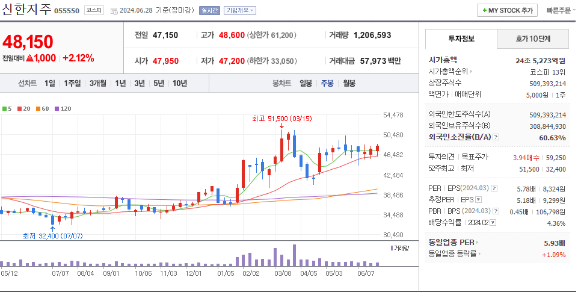Image resolution: width=578 pixels, height=292 pixels.
Task: Click the dividend yield value 4.36%
Action: point(556,223)
